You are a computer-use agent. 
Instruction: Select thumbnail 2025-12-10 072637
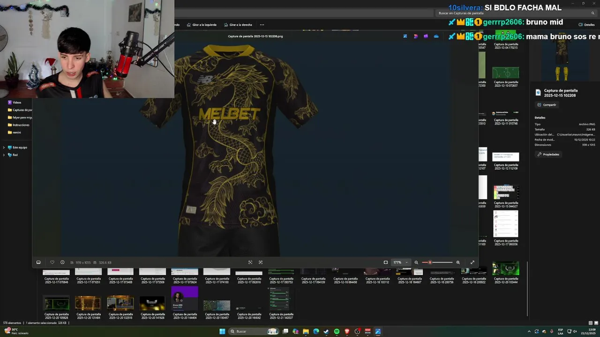[506, 77]
